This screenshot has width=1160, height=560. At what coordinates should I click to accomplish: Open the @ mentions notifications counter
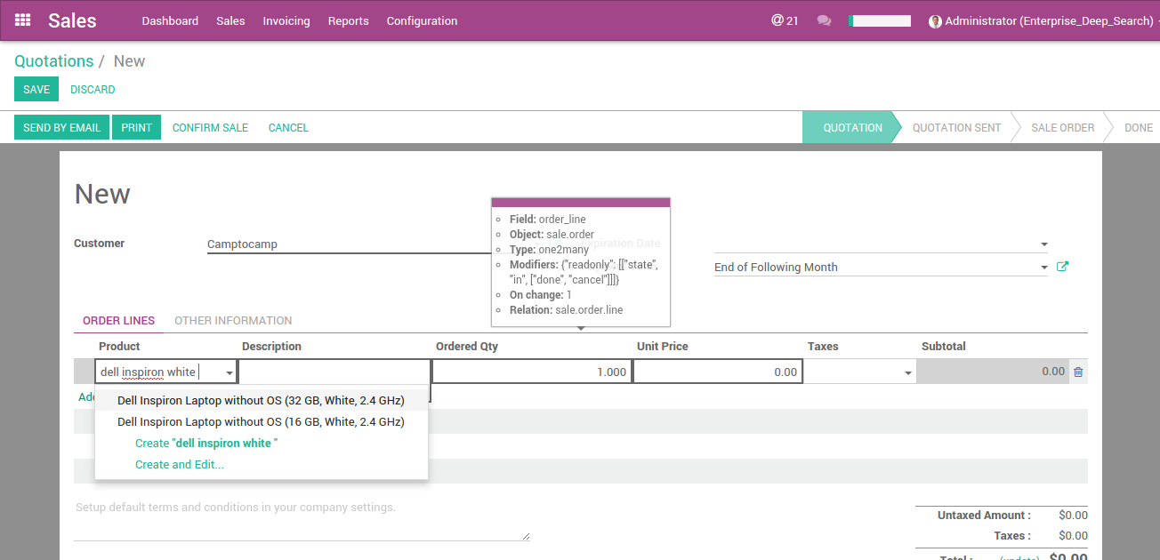pyautogui.click(x=784, y=20)
